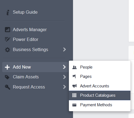Expand the Add New submenu chevron
The width and height of the screenshot is (134, 118).
pos(64,67)
